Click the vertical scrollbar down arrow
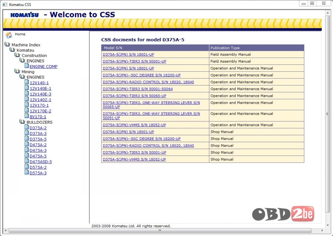This screenshot has width=333, height=236. click(x=328, y=225)
